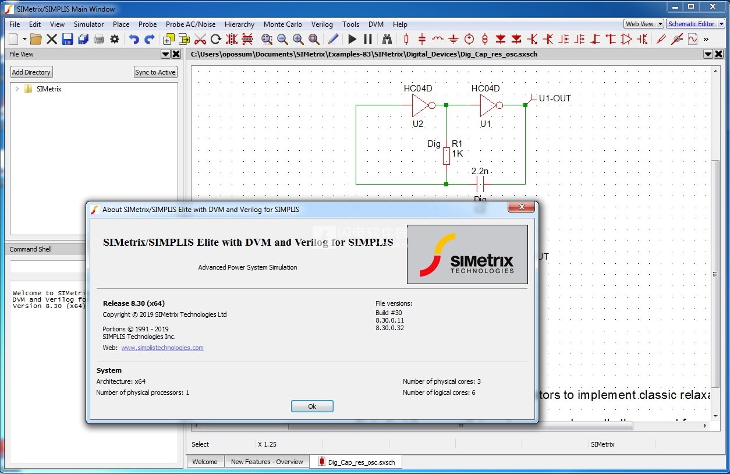The image size is (730, 474).
Task: Click the Command Shell input field
Action: pyautogui.click(x=48, y=266)
